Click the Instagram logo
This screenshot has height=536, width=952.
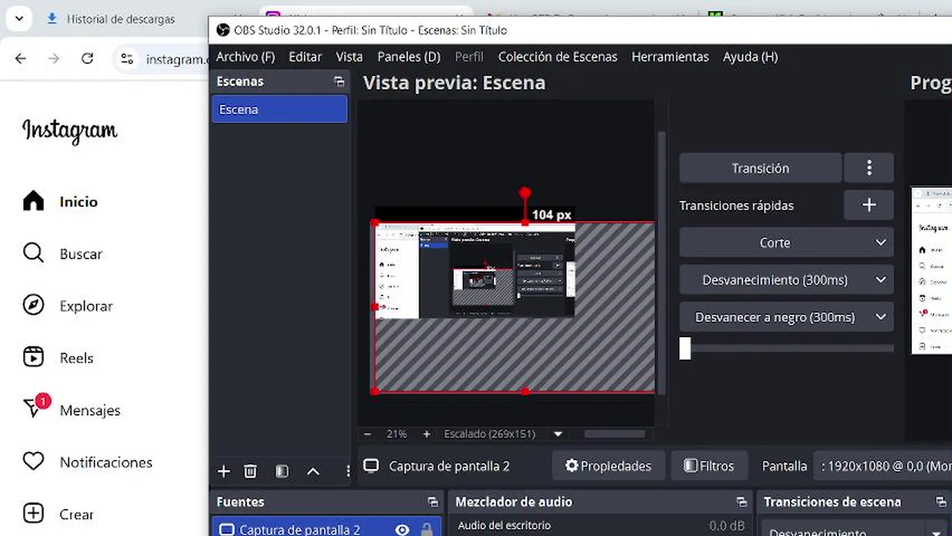[70, 131]
